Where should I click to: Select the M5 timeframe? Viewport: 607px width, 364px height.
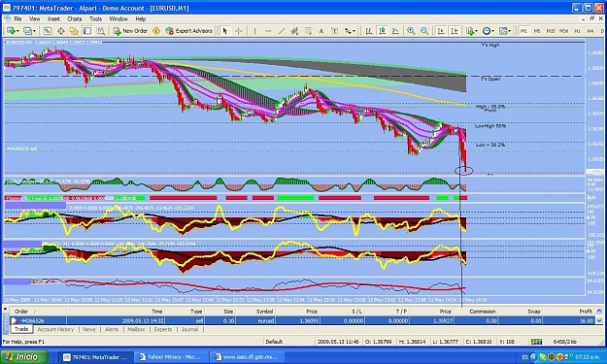(x=537, y=31)
